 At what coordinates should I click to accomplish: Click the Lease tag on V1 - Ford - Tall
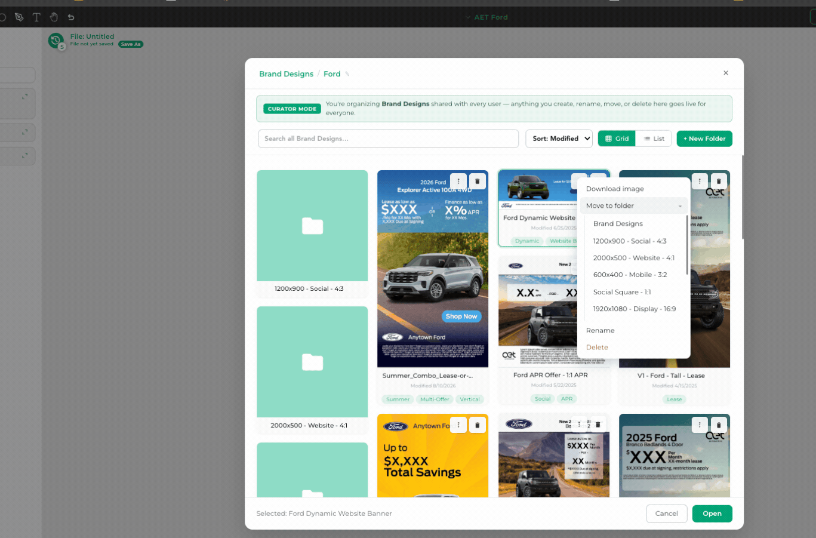click(675, 399)
